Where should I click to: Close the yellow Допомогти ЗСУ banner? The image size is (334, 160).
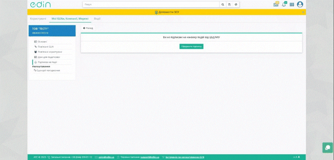point(303,12)
